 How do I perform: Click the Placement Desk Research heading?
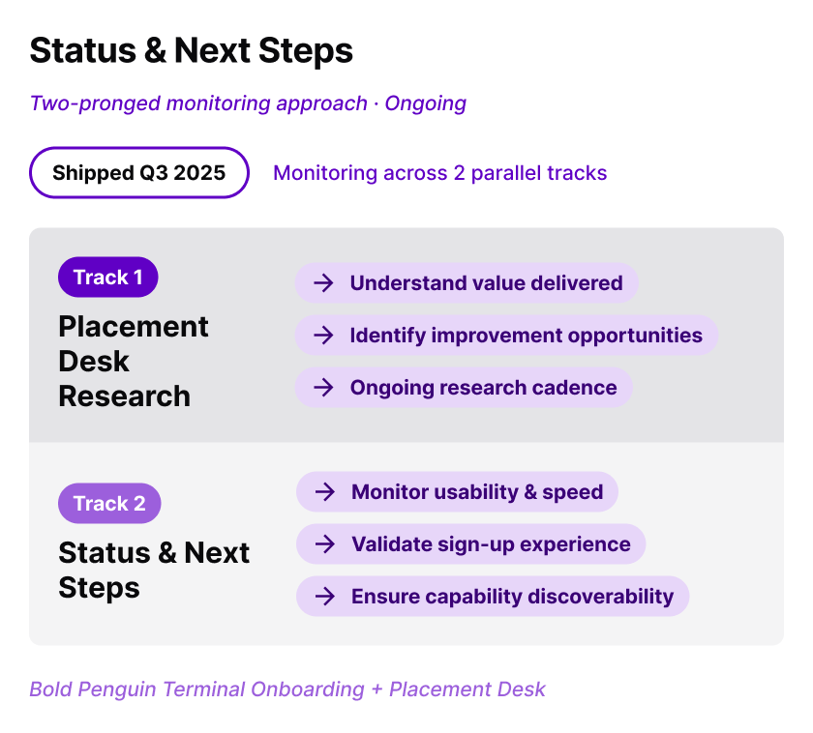(134, 361)
